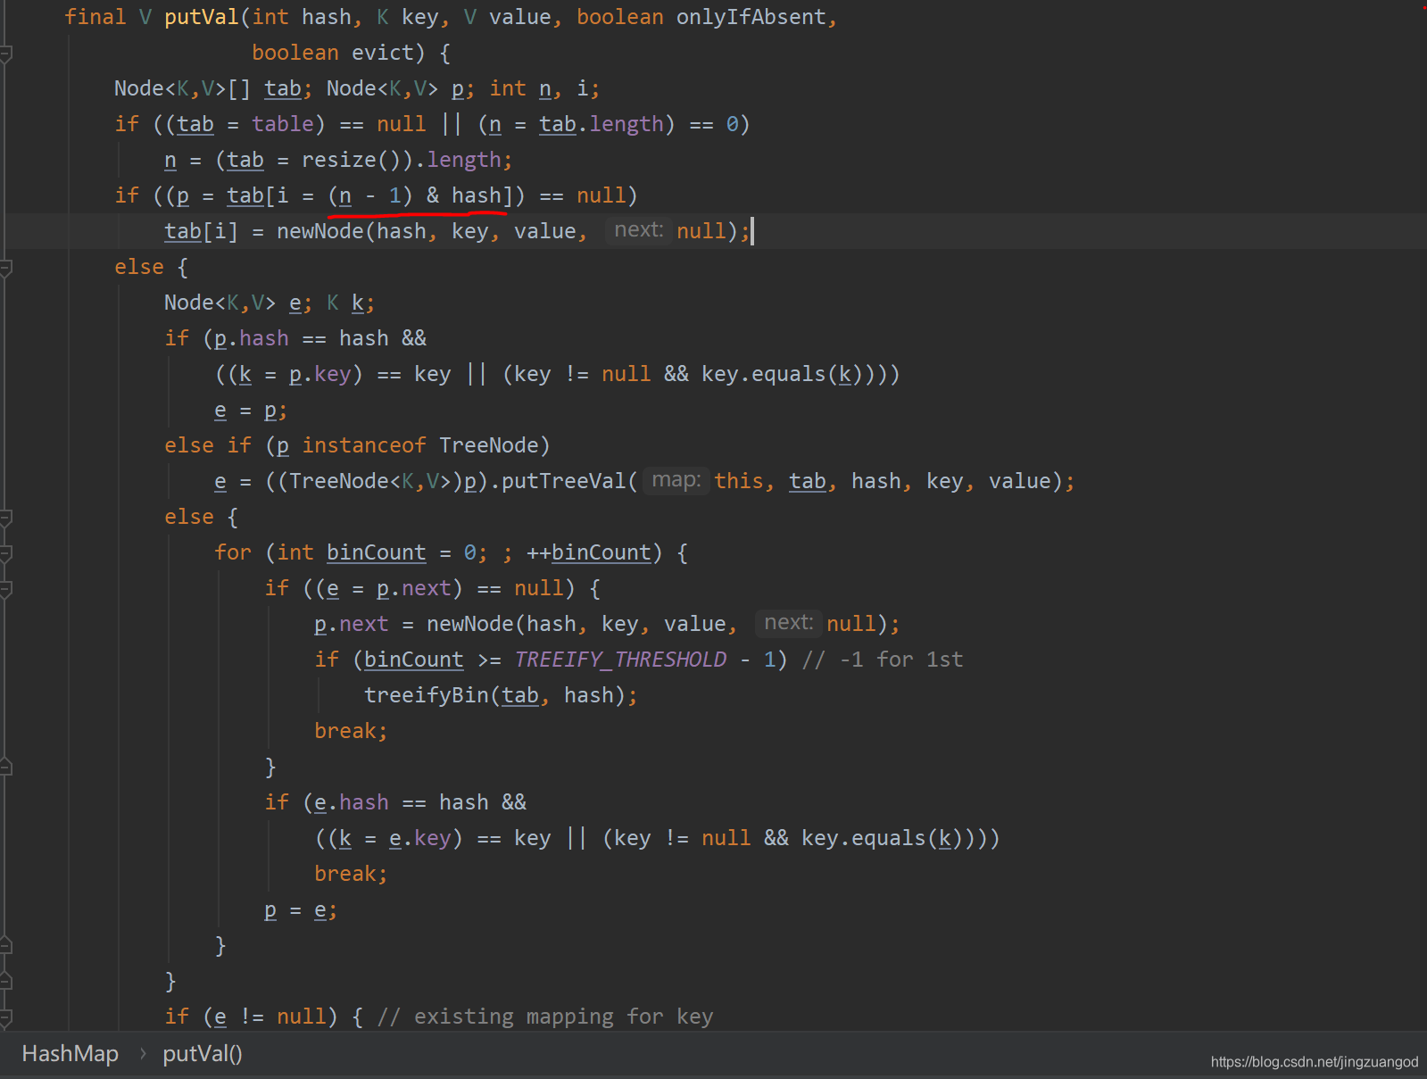Collapse fold marker beside the nested 'else {' after putTreeVal

point(5,518)
